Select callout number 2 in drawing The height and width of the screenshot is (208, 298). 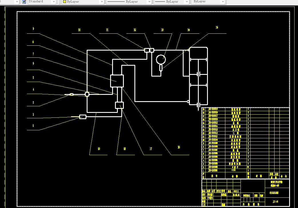point(33,115)
